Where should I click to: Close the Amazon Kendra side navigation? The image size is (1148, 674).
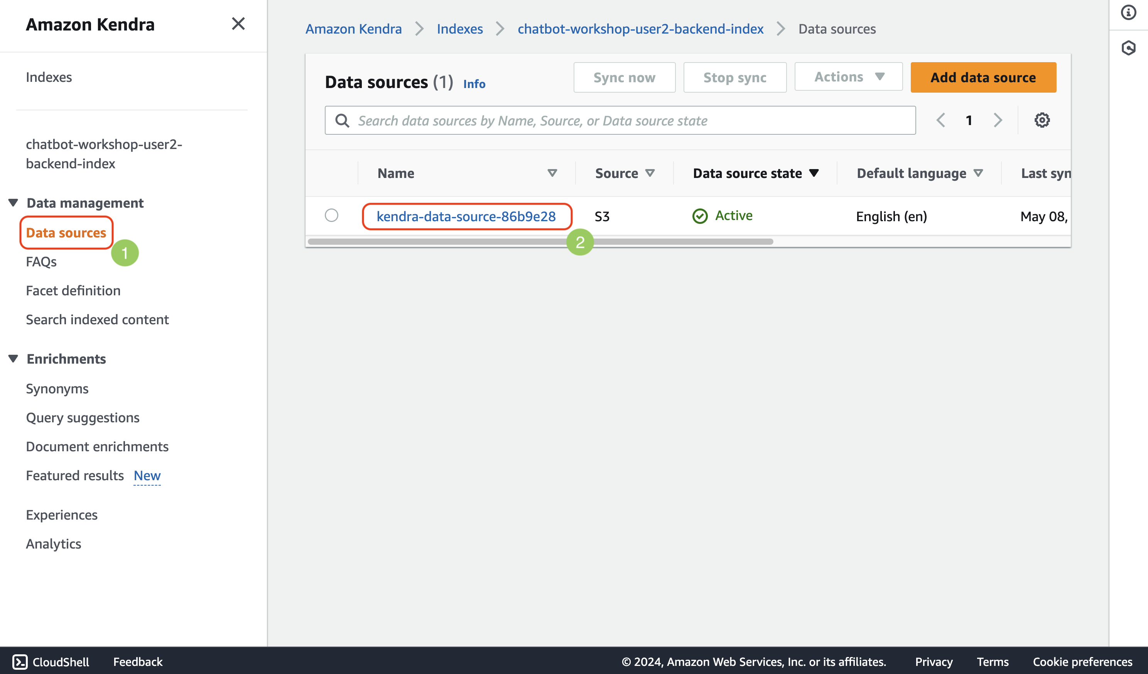pyautogui.click(x=238, y=24)
